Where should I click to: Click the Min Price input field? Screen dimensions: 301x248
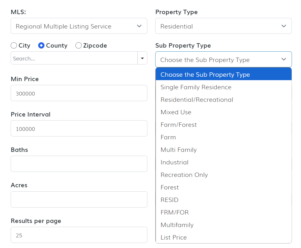[x=79, y=93]
